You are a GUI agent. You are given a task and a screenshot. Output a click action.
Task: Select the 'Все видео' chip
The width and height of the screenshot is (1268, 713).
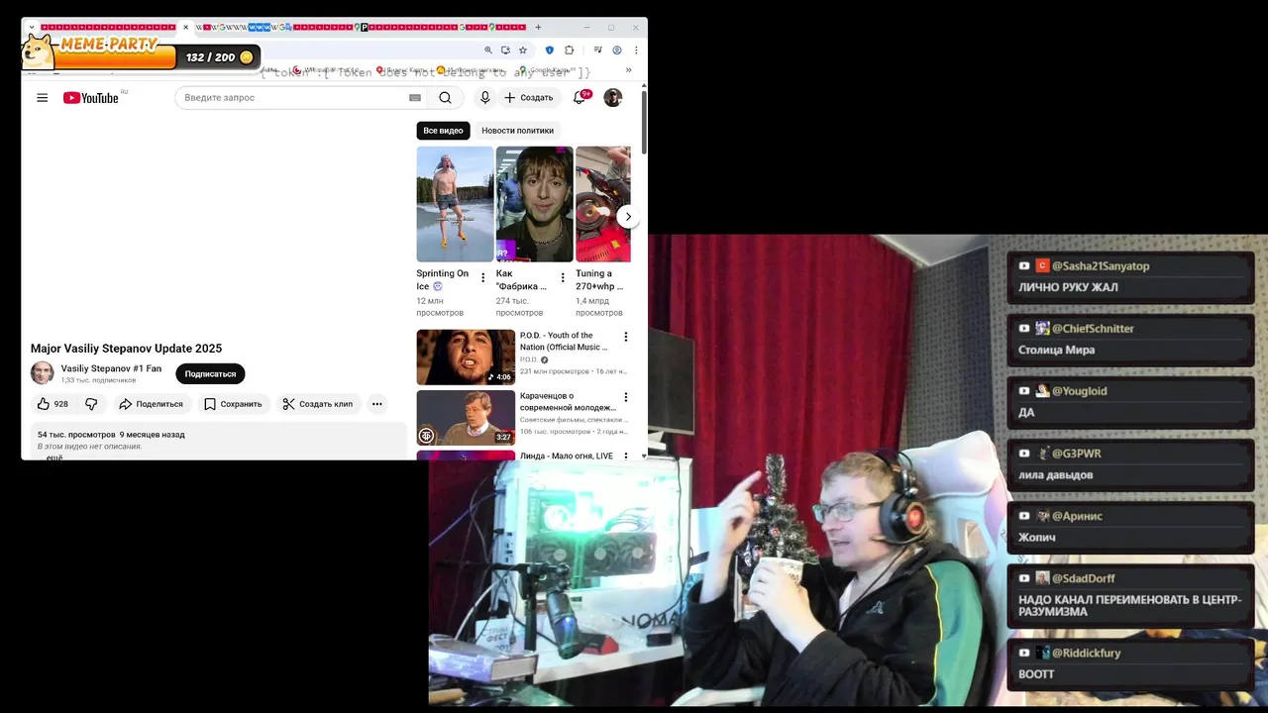(443, 131)
